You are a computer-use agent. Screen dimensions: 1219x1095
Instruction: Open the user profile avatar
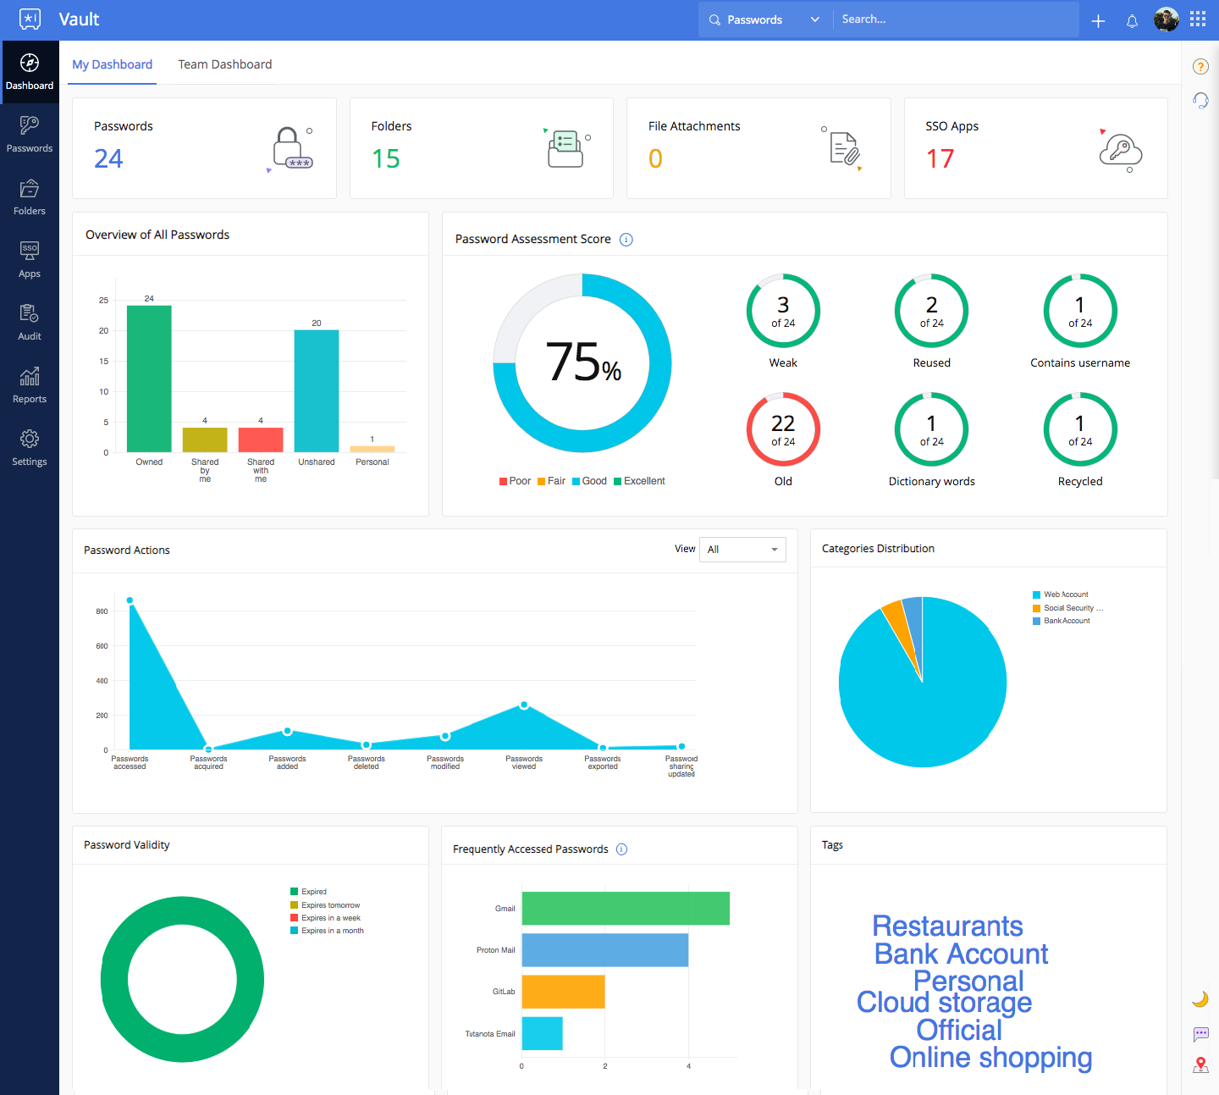(1167, 19)
